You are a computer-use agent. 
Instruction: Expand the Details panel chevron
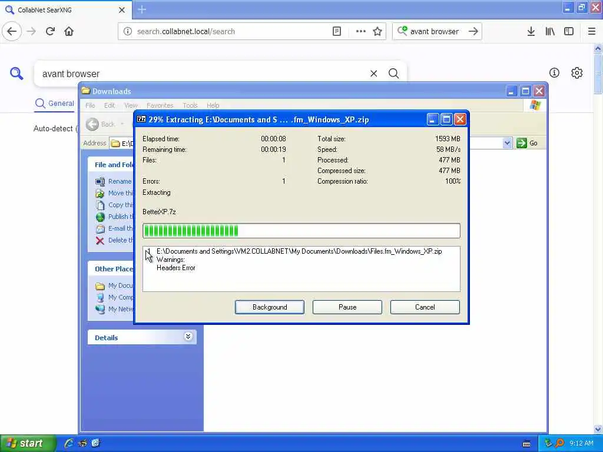tap(188, 337)
